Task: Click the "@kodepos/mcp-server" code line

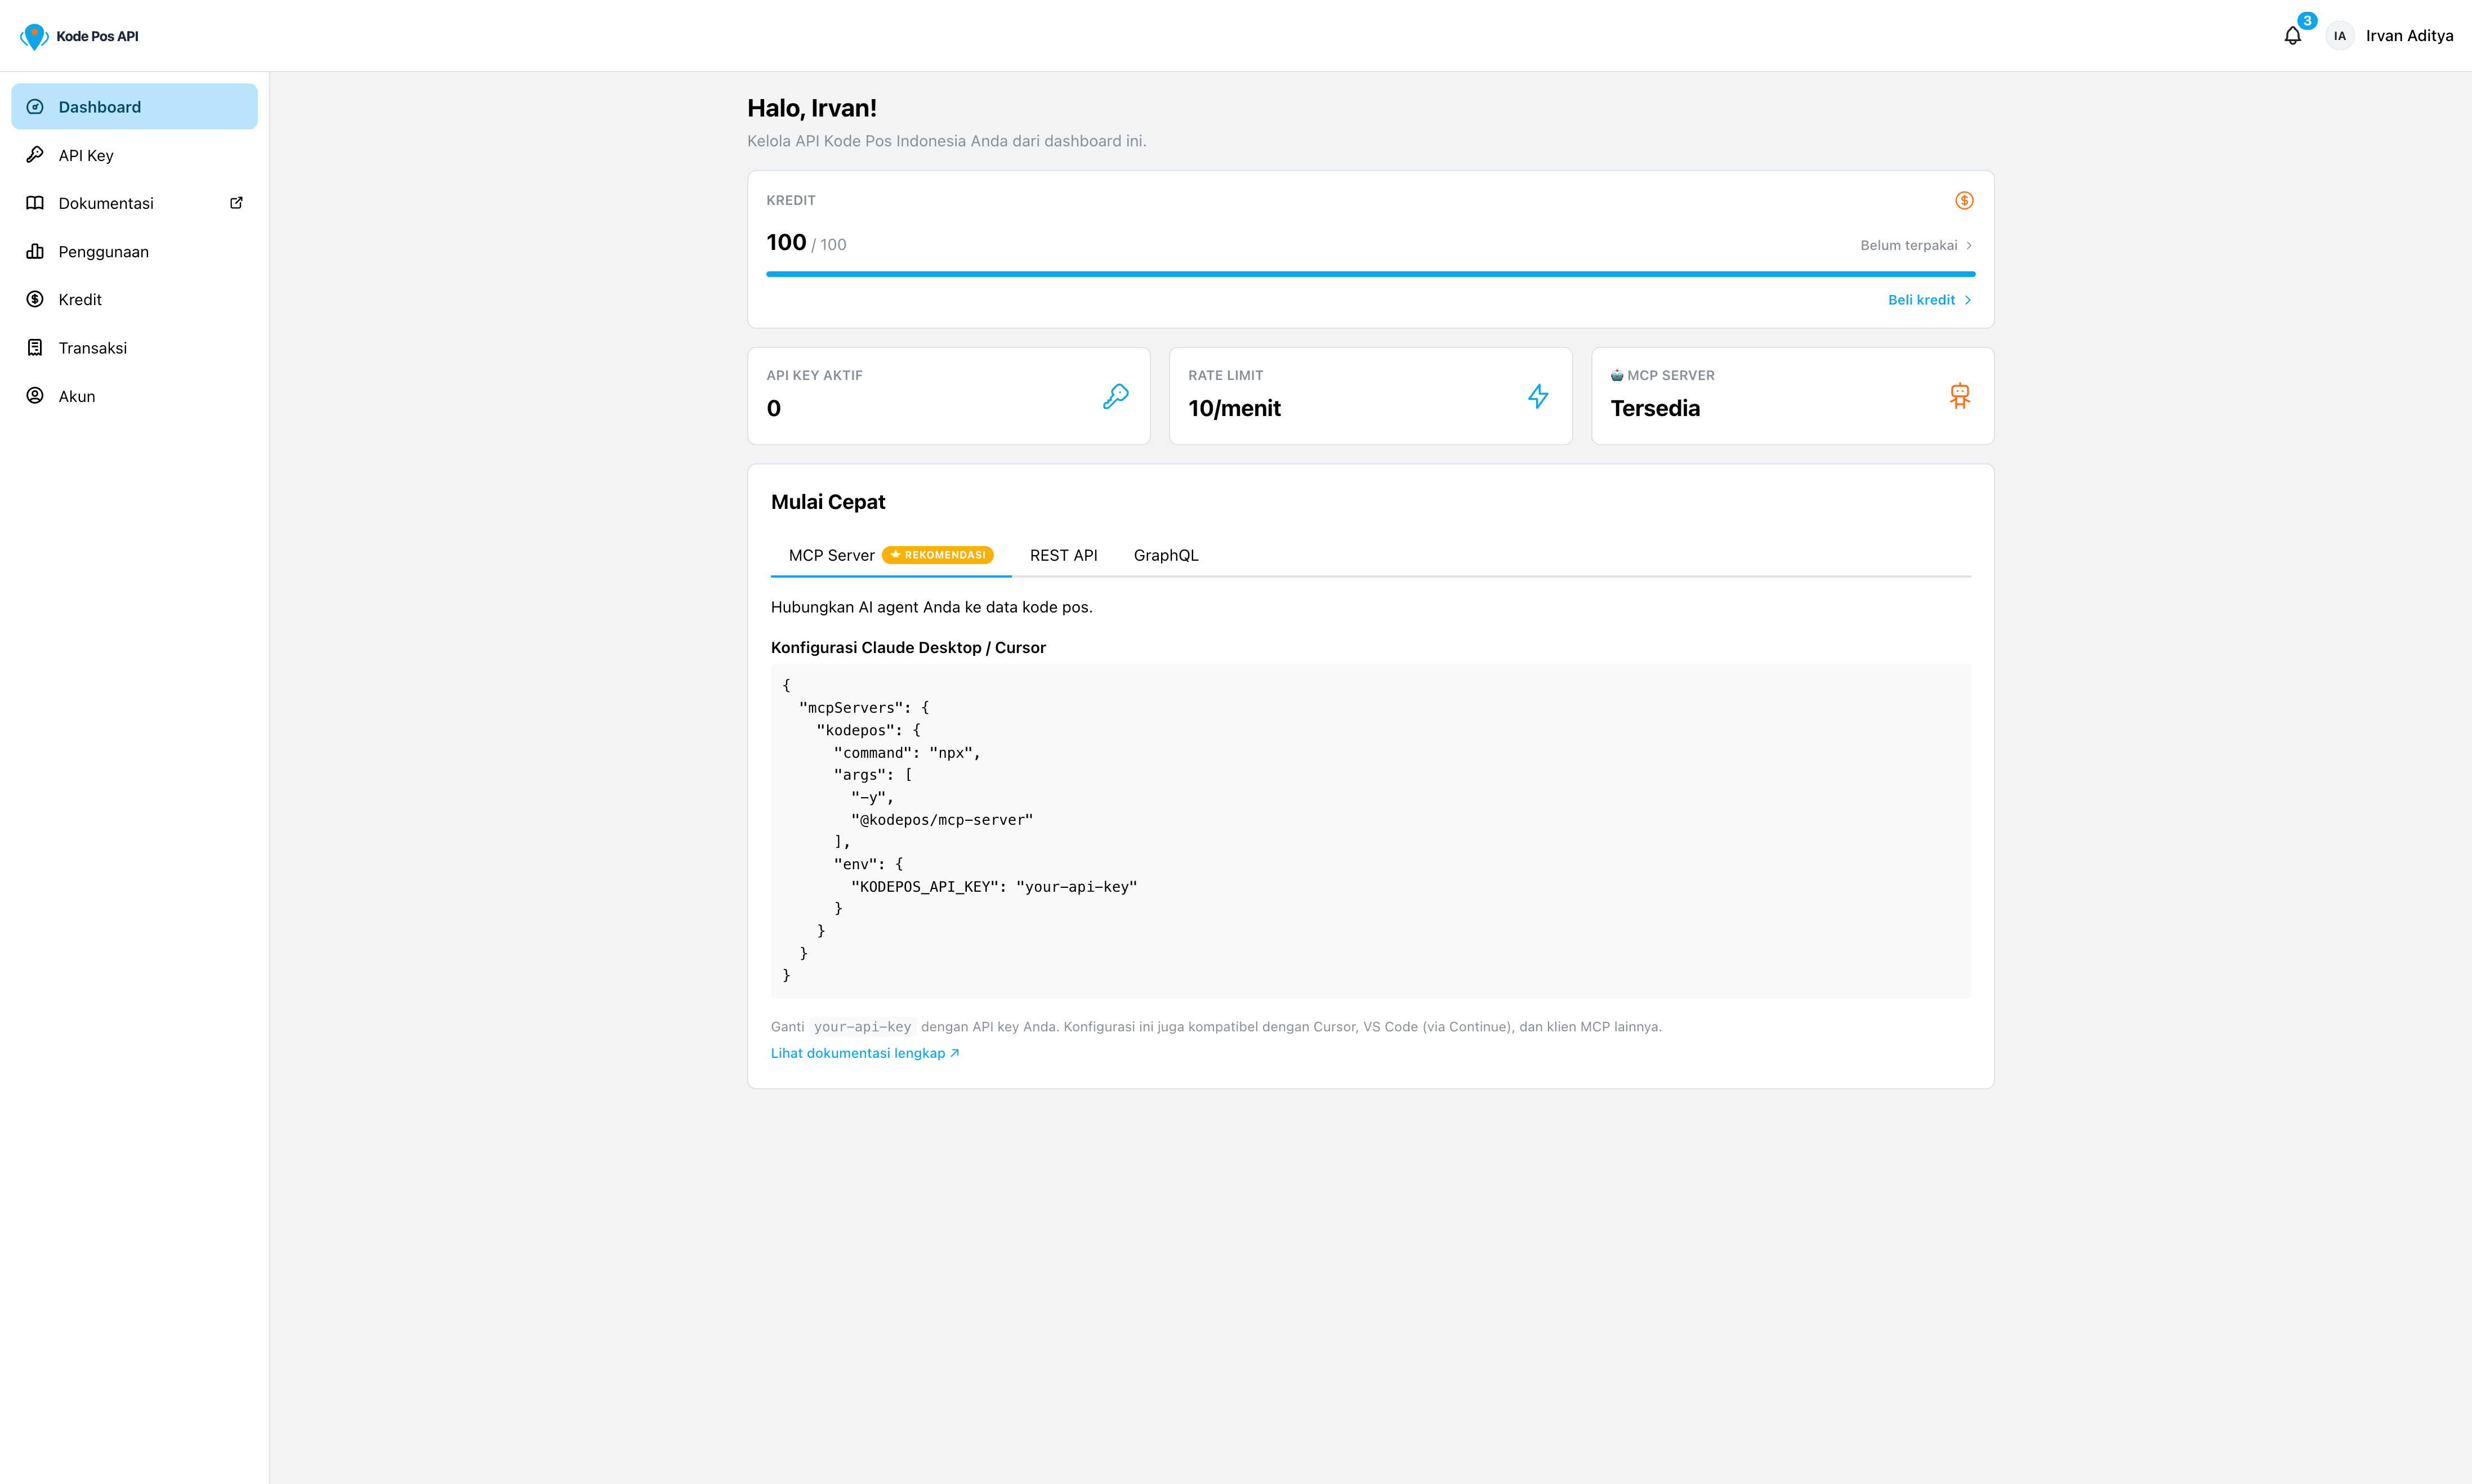Action: pyautogui.click(x=942, y=820)
